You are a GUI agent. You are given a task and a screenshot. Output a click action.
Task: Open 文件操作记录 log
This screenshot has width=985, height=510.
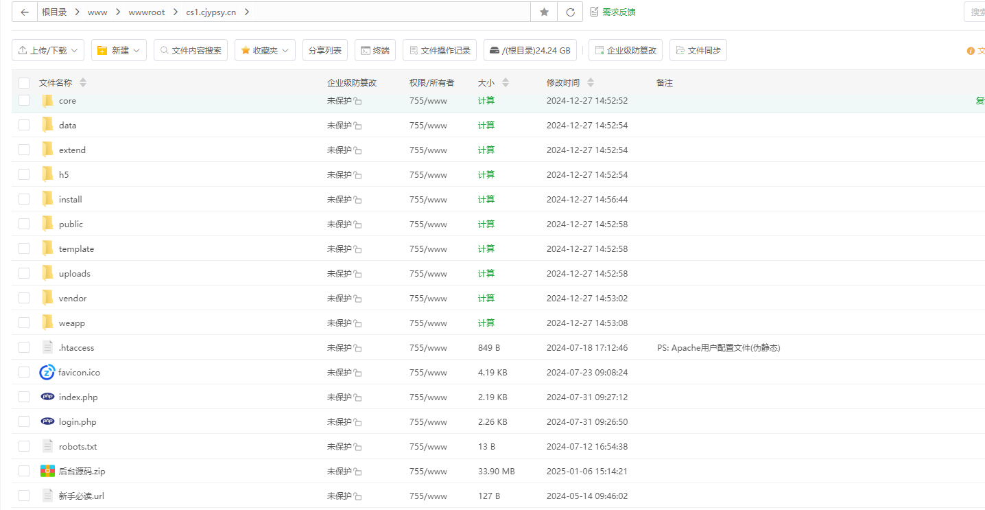tap(440, 50)
